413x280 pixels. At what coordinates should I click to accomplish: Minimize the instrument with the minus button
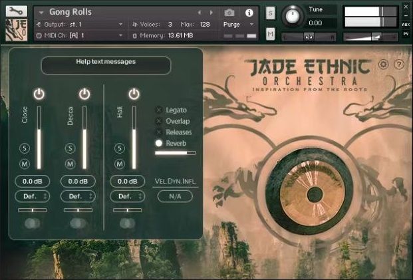[406, 15]
